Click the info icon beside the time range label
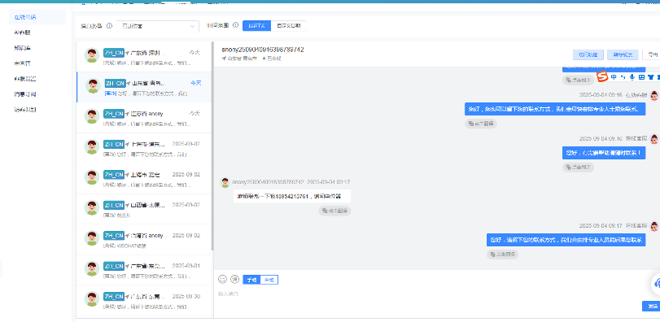 236,25
